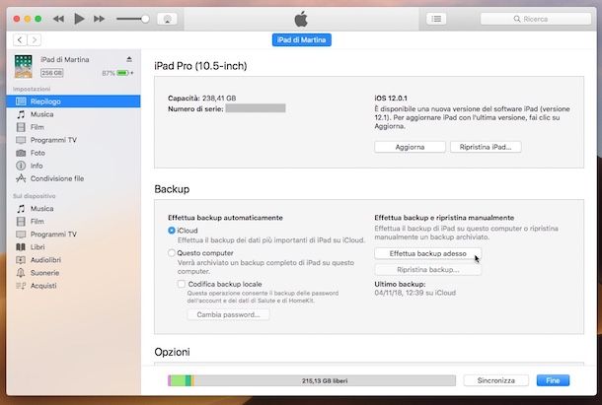Click the Apple logo in toolbar
Screen dimensions: 602x405
301,19
